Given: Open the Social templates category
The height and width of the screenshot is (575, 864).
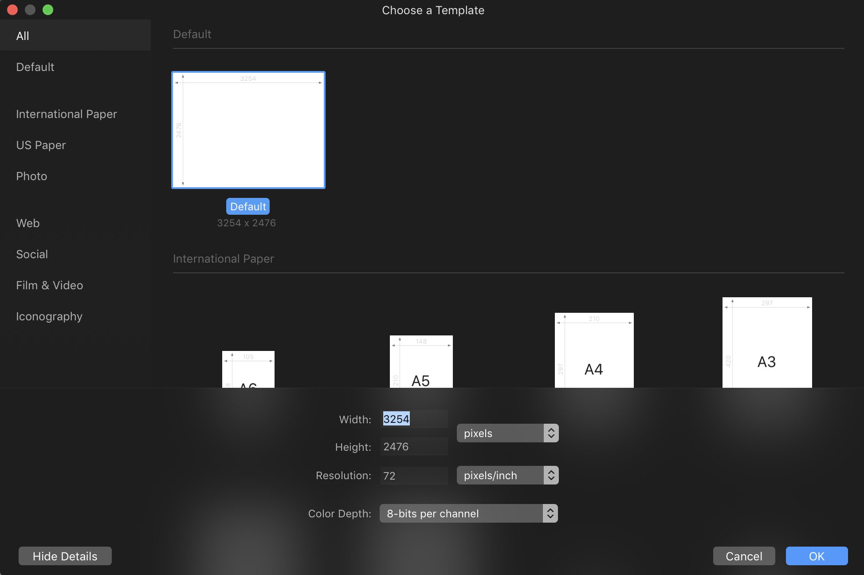Looking at the screenshot, I should pos(32,254).
